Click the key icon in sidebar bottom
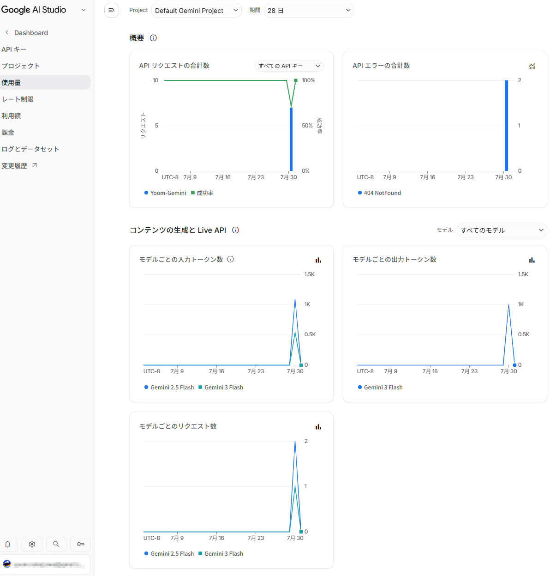The image size is (556, 576). click(x=81, y=544)
